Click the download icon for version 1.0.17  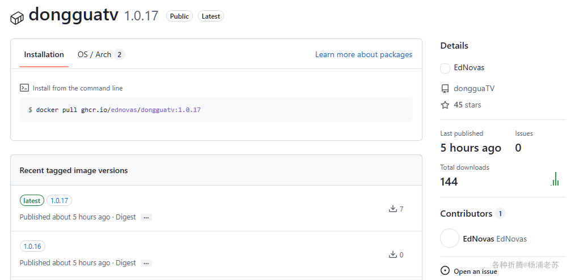pyautogui.click(x=392, y=209)
